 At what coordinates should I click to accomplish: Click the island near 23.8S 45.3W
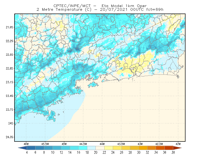click(51, 116)
